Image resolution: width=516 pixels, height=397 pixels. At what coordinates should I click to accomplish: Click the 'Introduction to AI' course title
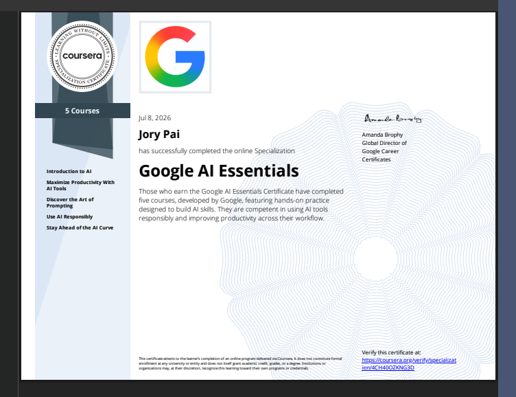pyautogui.click(x=69, y=171)
